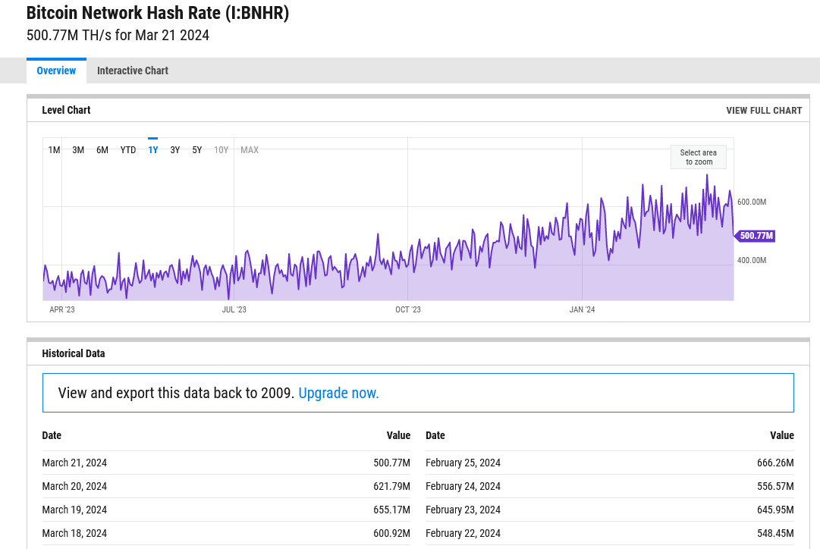Click the Upgrade now link
This screenshot has height=549, width=820.
point(338,393)
